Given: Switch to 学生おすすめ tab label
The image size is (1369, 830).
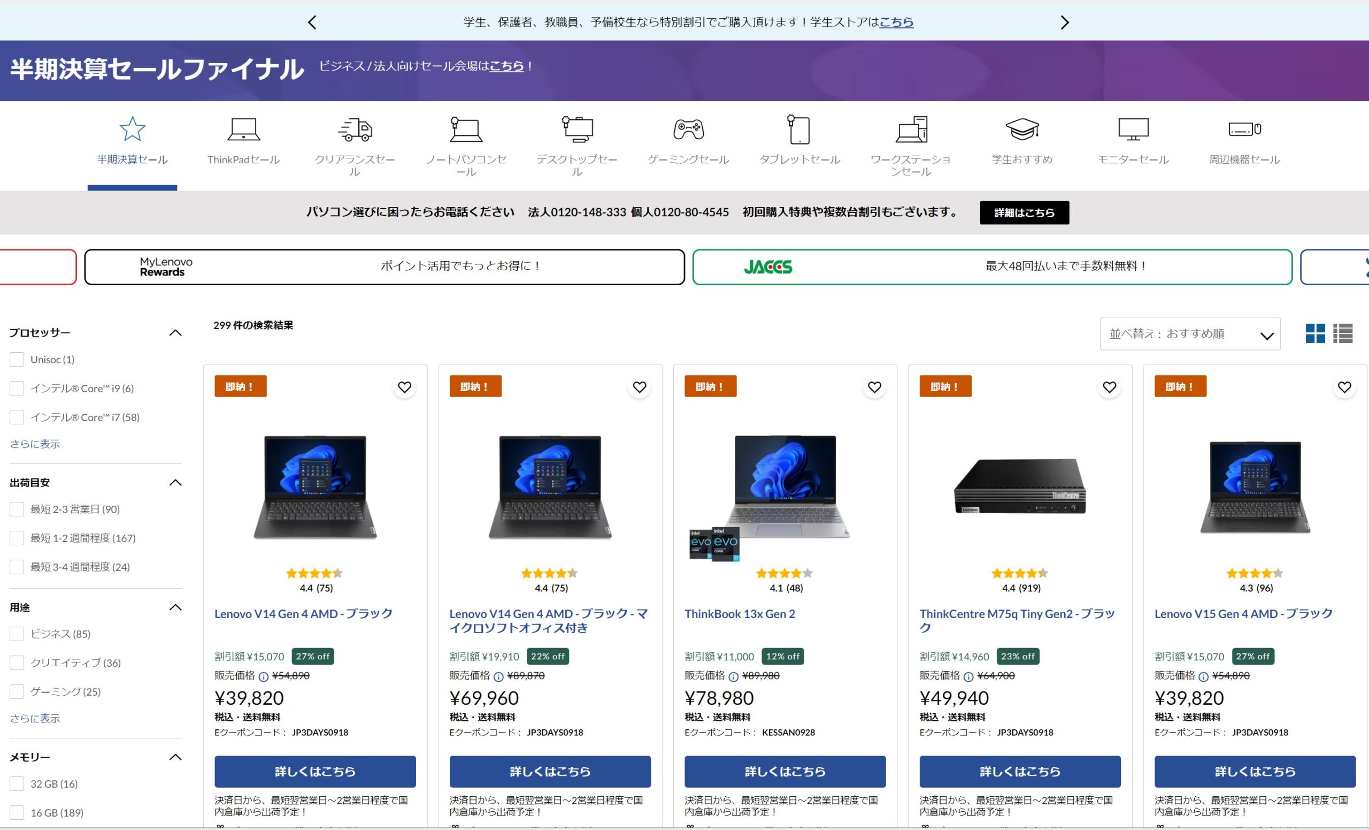Looking at the screenshot, I should coord(1022,159).
